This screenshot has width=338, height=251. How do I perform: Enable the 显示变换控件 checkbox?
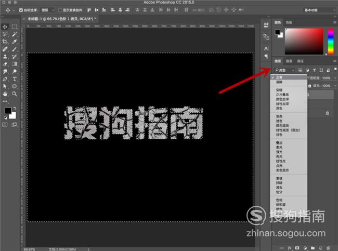[60, 10]
